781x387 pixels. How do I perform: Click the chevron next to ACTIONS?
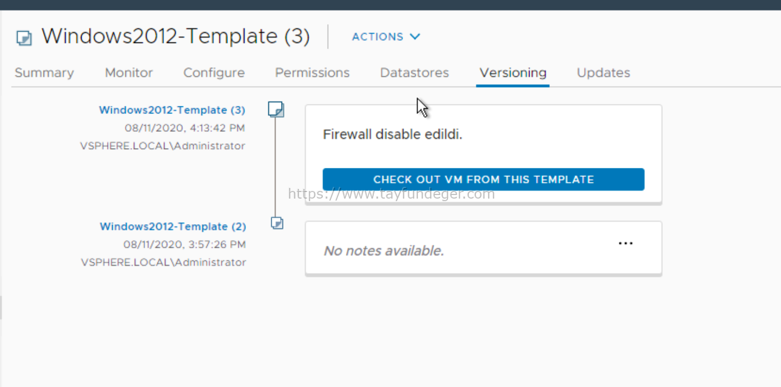click(x=415, y=37)
